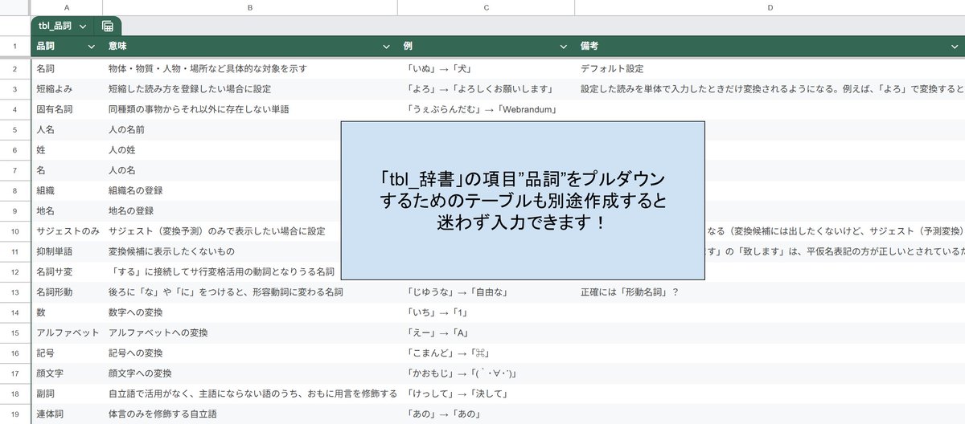Click the 正確には「形動名詞」？ remark cell
This screenshot has height=424, width=965.
pos(770,292)
